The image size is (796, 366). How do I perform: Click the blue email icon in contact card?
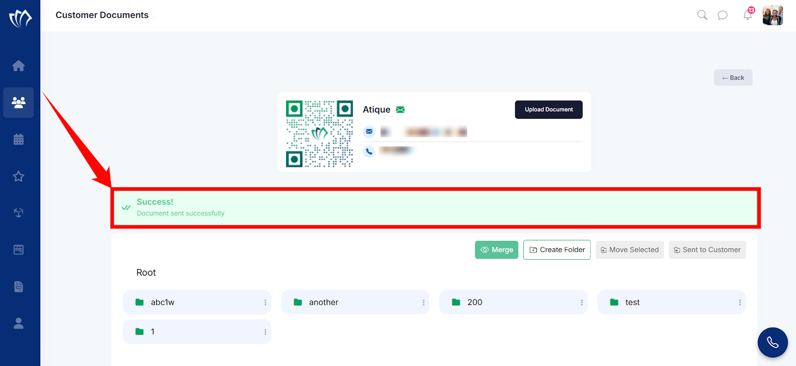[369, 132]
